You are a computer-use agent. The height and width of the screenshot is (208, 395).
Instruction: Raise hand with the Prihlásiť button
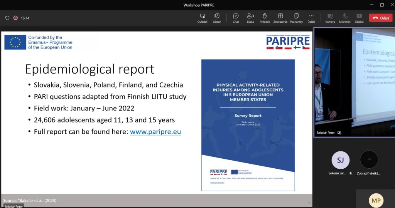point(265,18)
